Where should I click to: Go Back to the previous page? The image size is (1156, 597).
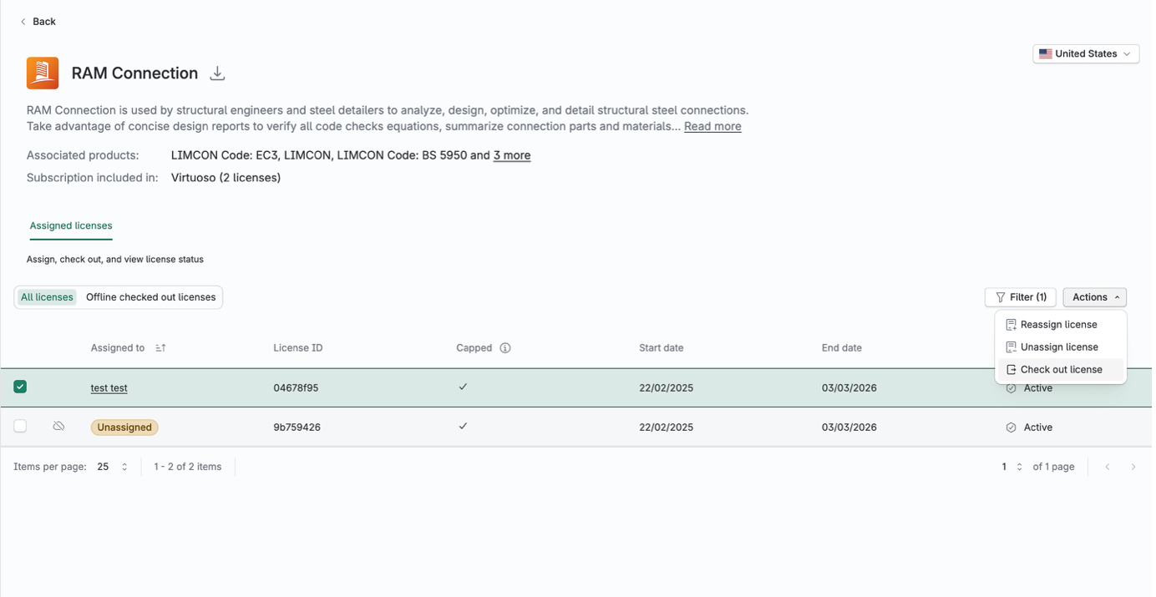38,22
